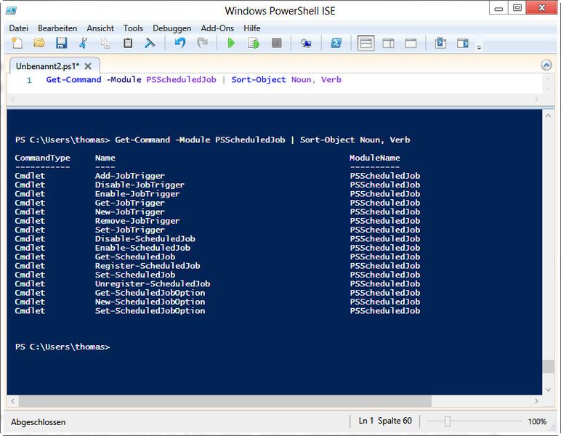Image resolution: width=561 pixels, height=436 pixels.
Task: Click console scroll left arrow
Action: click(13, 401)
